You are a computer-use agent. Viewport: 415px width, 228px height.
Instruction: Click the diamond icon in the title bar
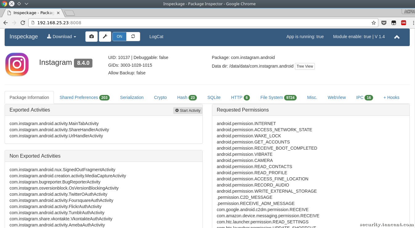point(19,4)
